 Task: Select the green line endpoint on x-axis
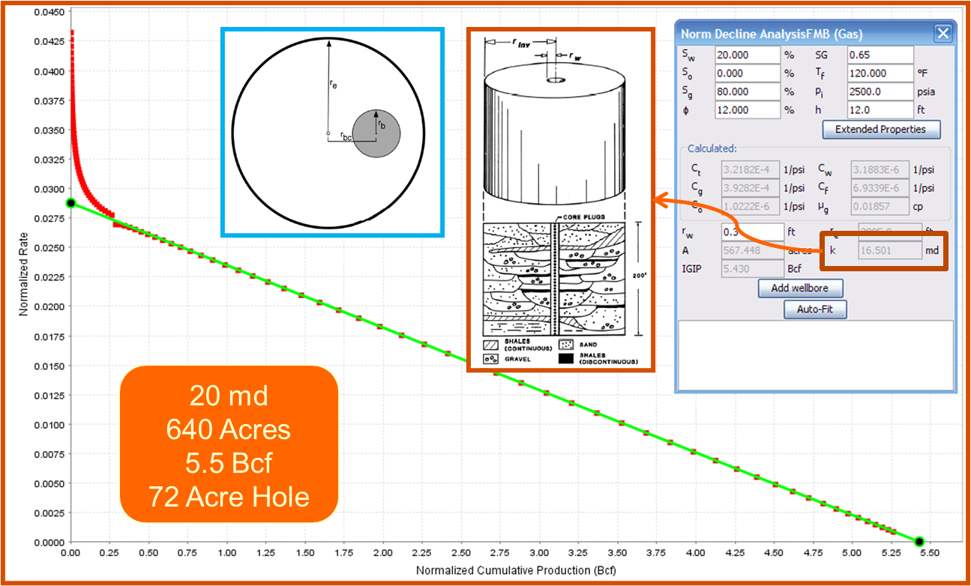pyautogui.click(x=919, y=542)
